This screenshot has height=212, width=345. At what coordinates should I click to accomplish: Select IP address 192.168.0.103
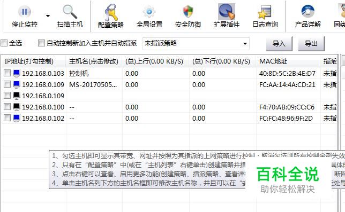(x=43, y=74)
